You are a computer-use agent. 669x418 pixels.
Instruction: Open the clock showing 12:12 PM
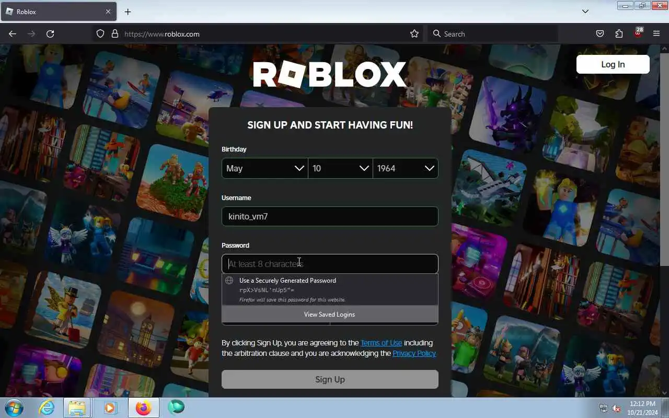[x=642, y=408]
